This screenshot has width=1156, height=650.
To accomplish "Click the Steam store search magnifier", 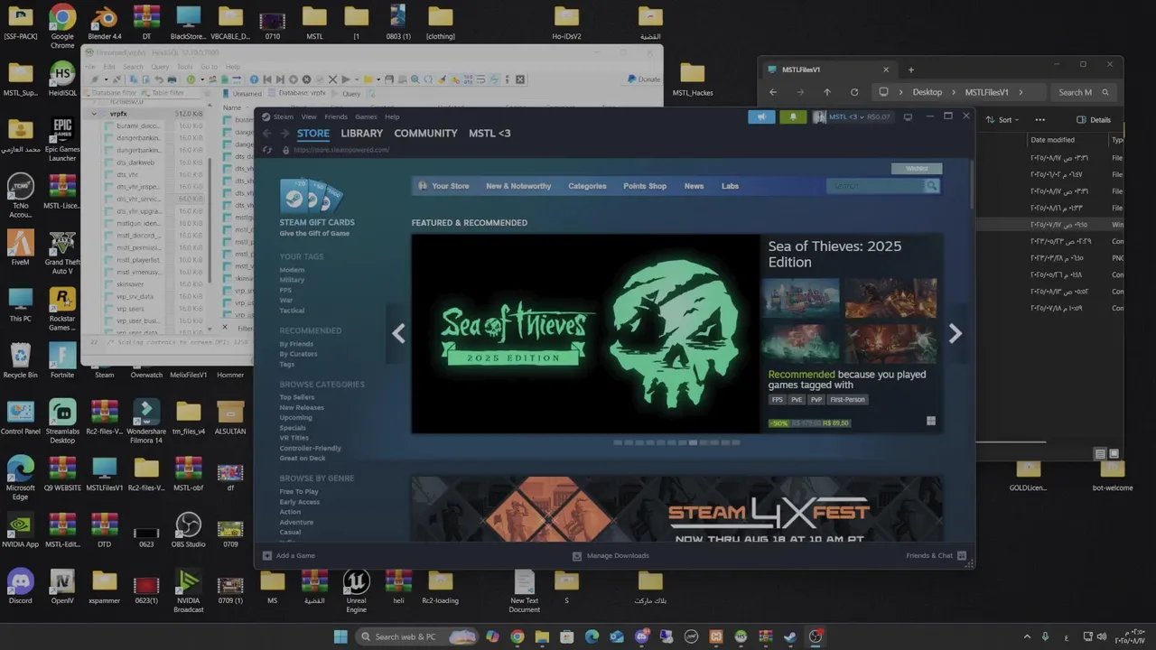I will tap(931, 186).
